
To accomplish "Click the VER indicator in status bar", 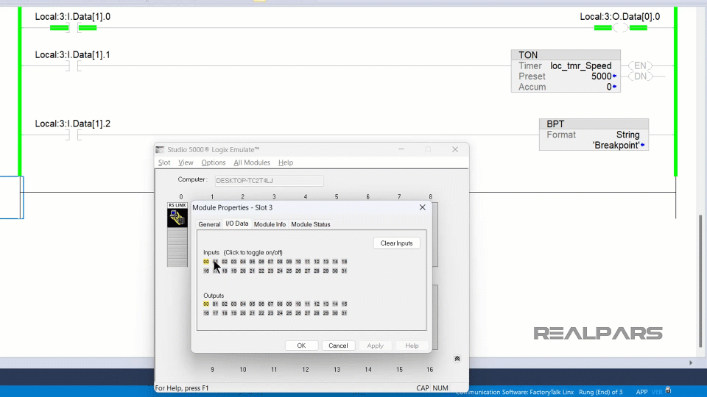I will pos(657,392).
